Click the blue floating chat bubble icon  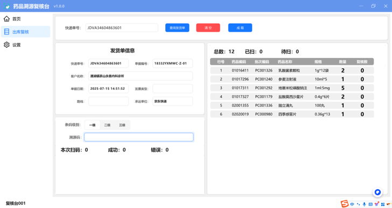tap(377, 192)
